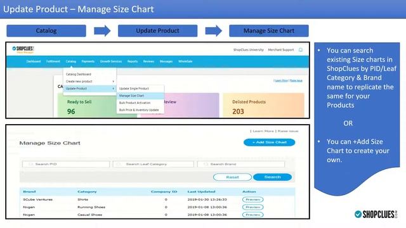The height and width of the screenshot is (228, 406).
Task: Click the Ready to Sell 96 card
Action: pos(87,105)
